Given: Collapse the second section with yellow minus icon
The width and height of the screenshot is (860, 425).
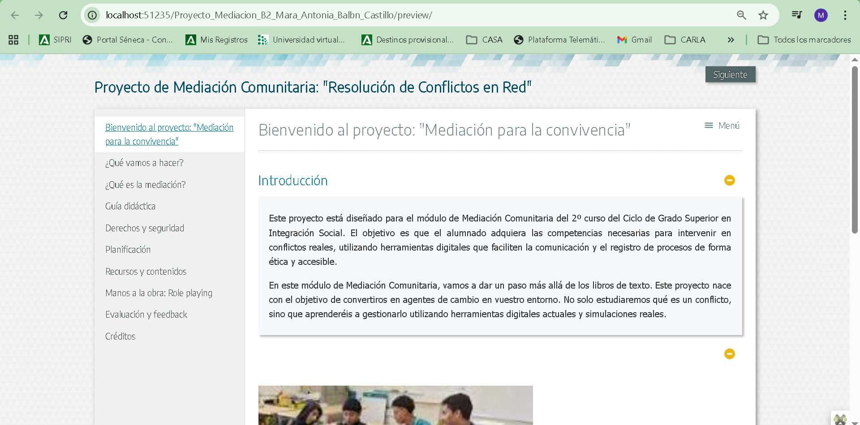Looking at the screenshot, I should (x=729, y=354).
